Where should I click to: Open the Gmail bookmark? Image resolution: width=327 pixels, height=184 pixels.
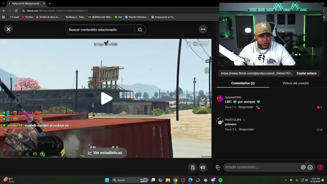point(14,17)
